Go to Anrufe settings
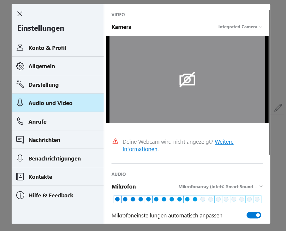This screenshot has height=231, width=286. 58,121
